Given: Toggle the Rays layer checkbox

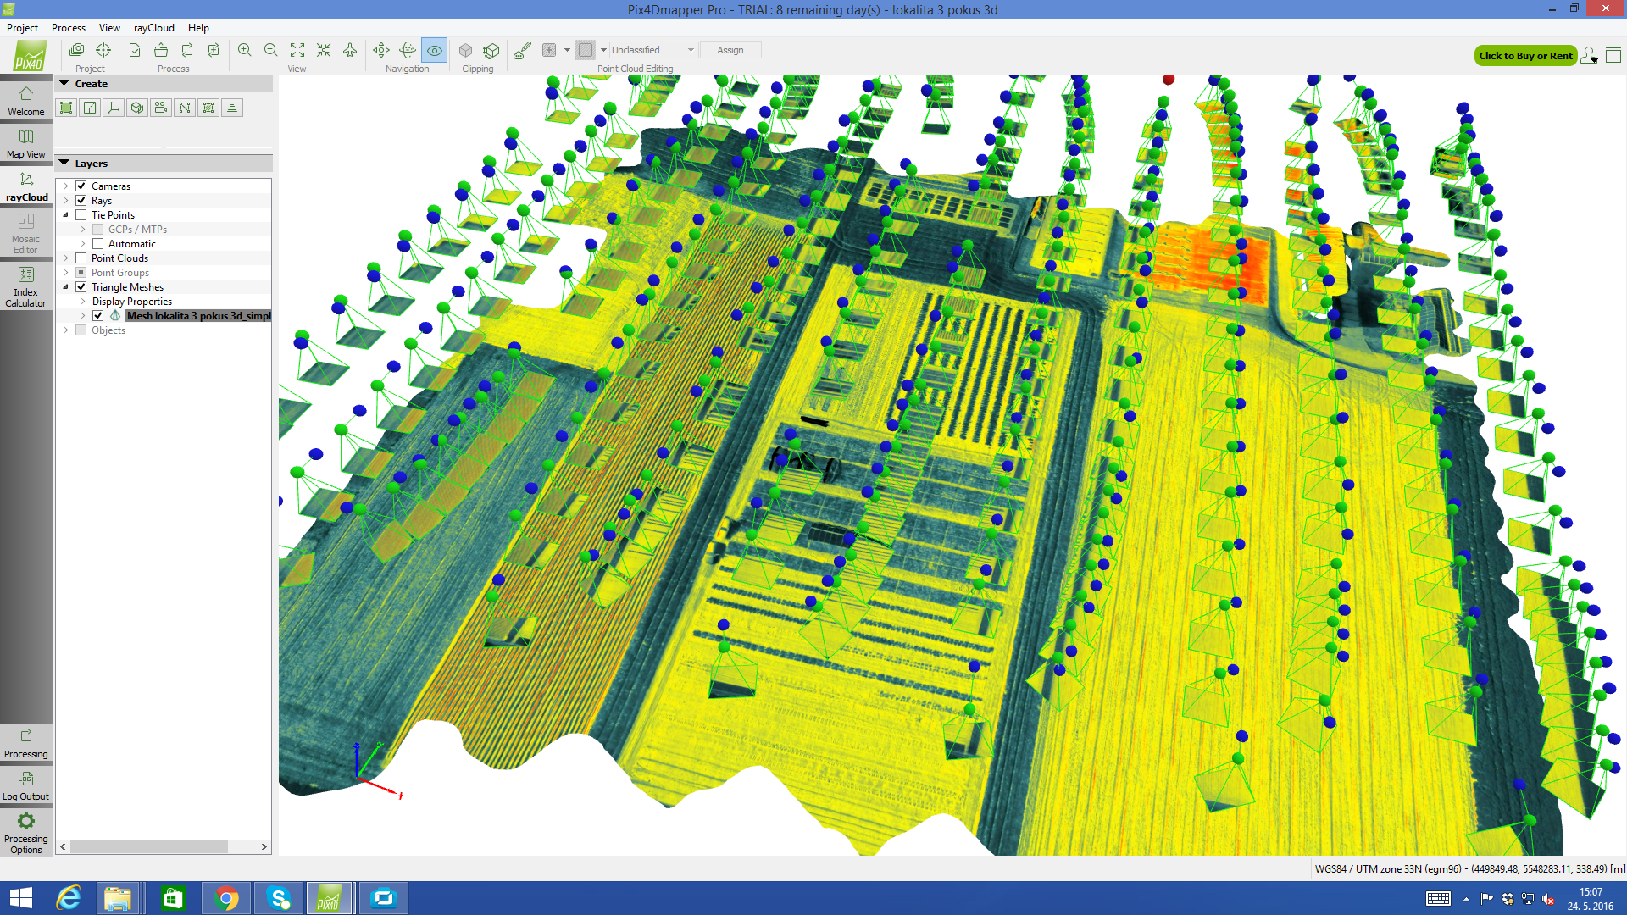Looking at the screenshot, I should coord(81,201).
